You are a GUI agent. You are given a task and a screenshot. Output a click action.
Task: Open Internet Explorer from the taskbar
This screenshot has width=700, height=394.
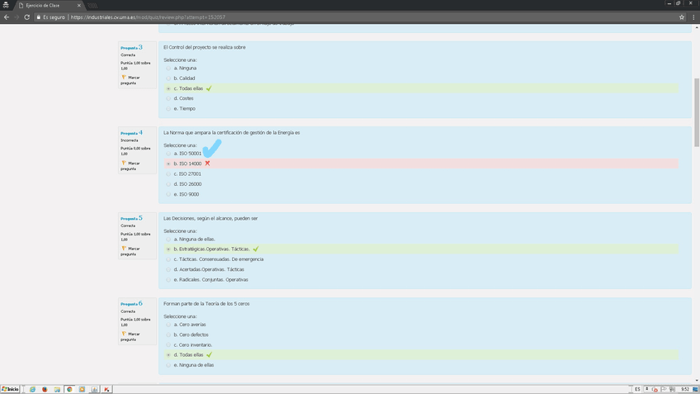click(32, 389)
